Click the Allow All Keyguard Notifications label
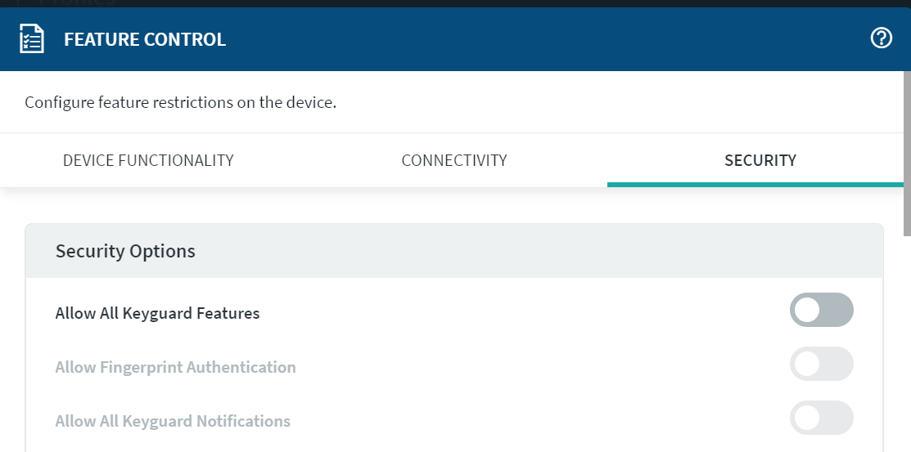This screenshot has height=452, width=911. click(173, 421)
